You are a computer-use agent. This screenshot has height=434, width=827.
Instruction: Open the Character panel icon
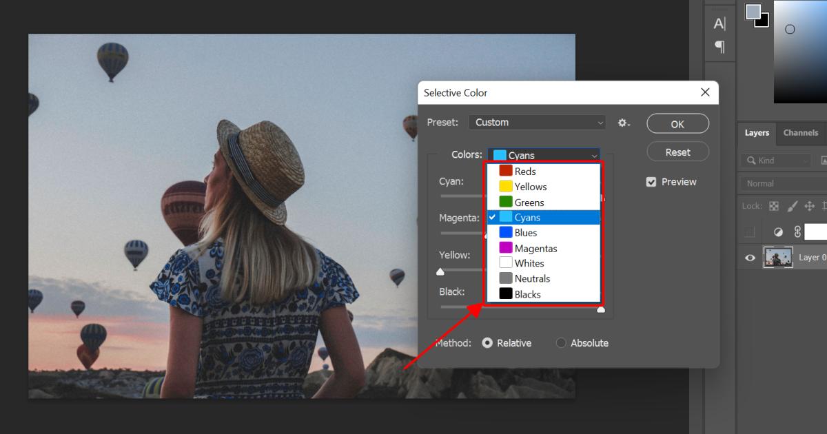click(719, 23)
